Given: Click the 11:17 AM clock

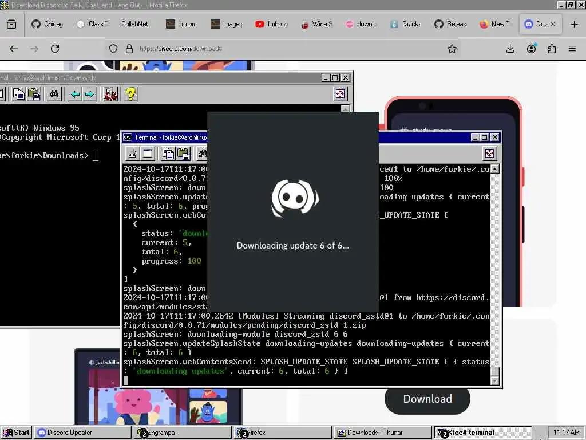Looking at the screenshot, I should pos(566,433).
